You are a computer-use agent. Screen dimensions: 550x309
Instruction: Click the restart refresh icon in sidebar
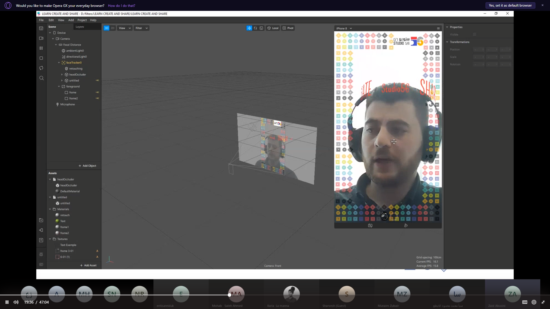tap(41, 68)
